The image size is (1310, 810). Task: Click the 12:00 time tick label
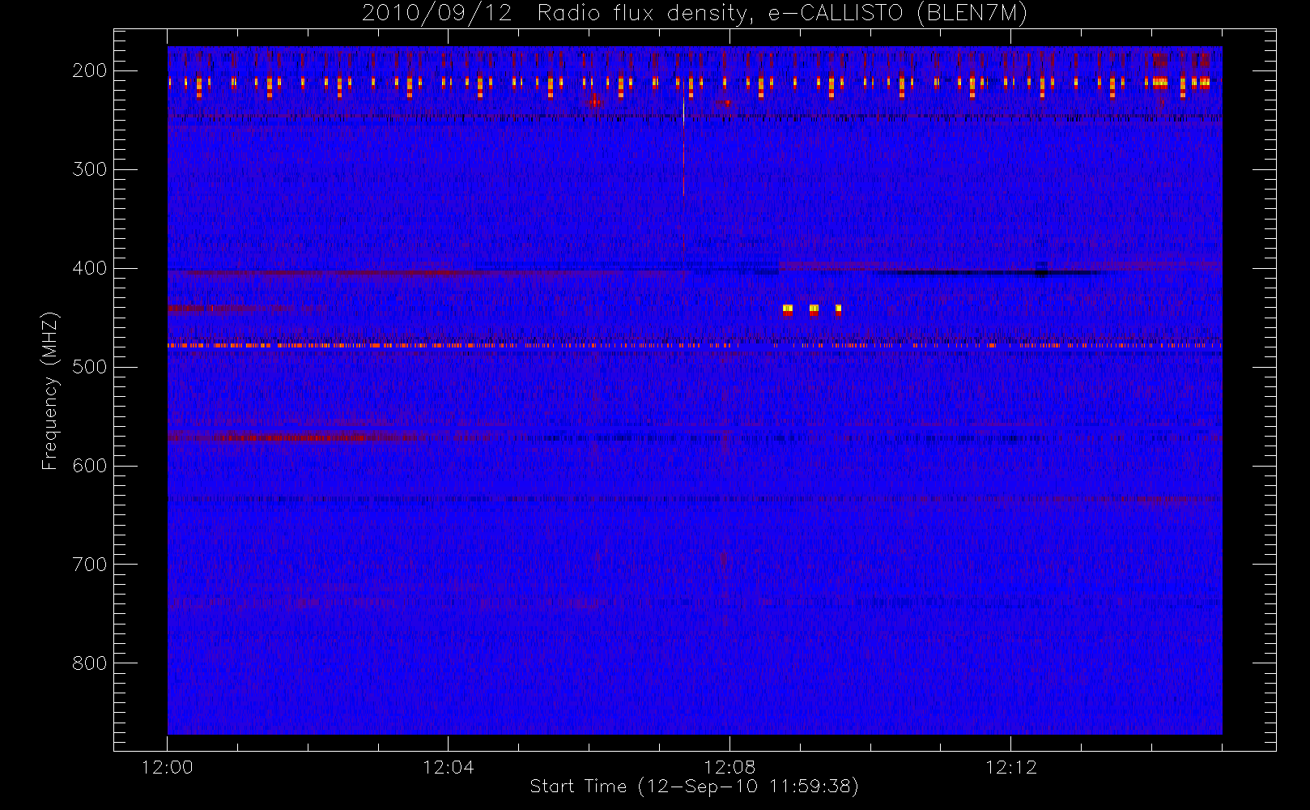(167, 767)
